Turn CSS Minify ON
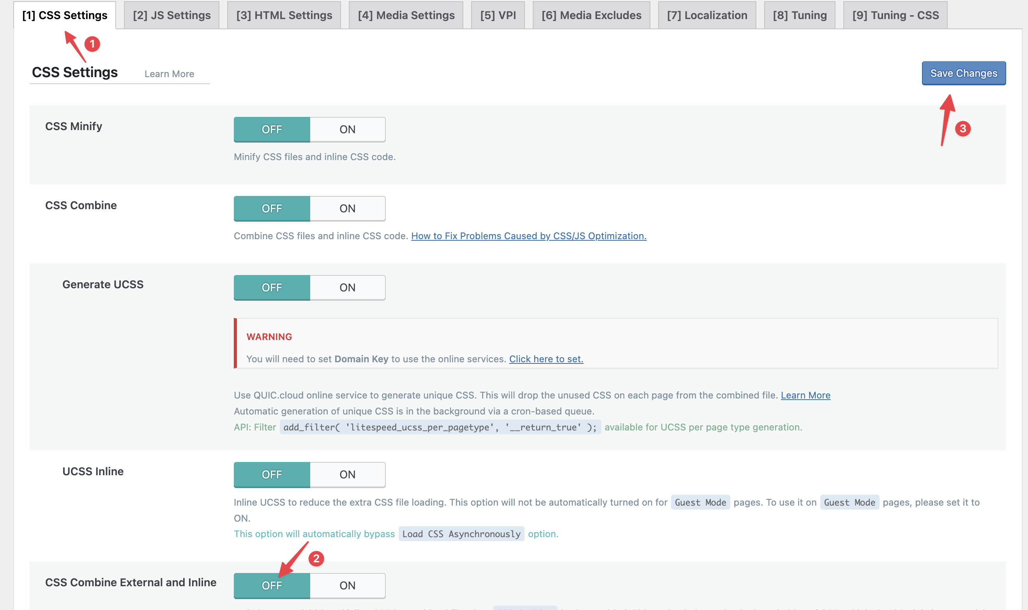The image size is (1028, 610). point(347,129)
